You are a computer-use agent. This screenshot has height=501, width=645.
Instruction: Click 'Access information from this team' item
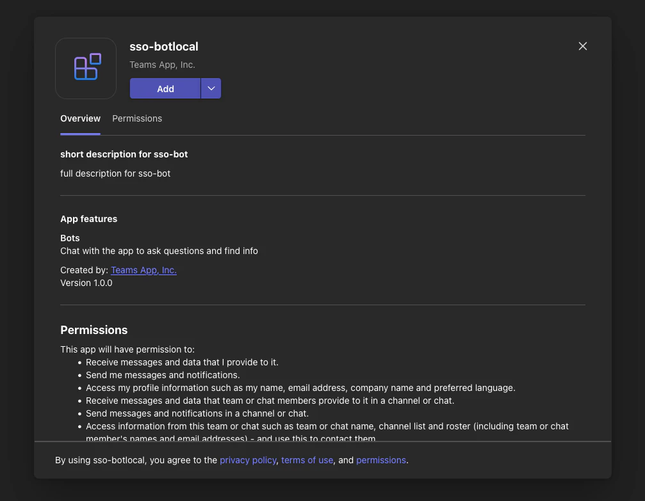pyautogui.click(x=327, y=431)
